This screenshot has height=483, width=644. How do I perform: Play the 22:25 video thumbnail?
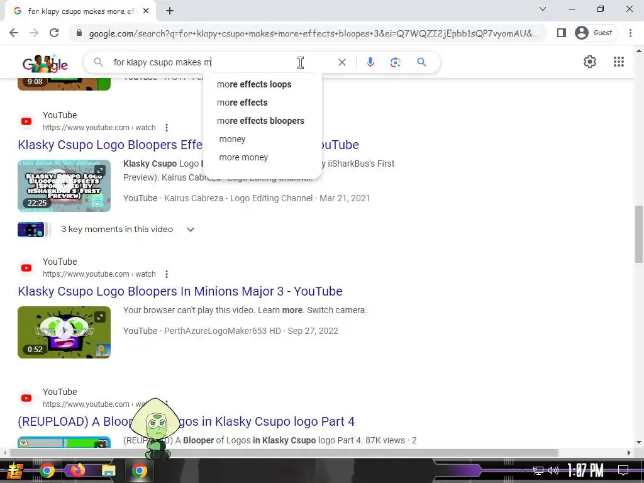click(64, 186)
